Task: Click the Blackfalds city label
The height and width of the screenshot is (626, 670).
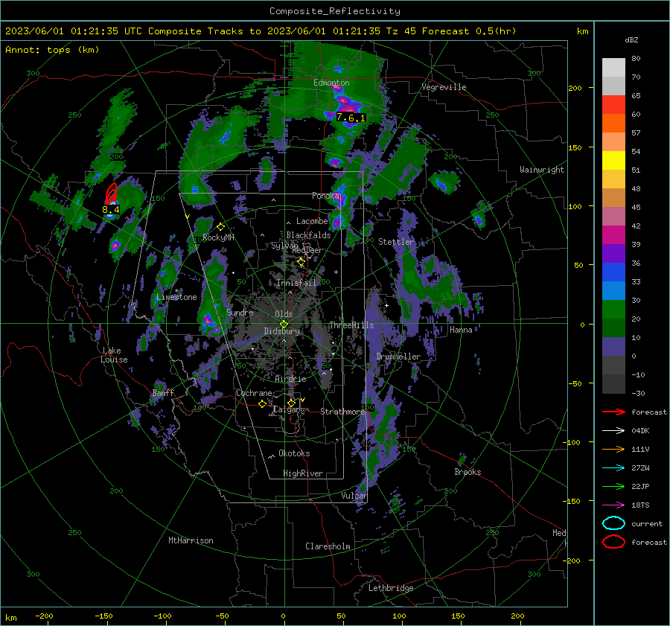Action: [x=308, y=235]
